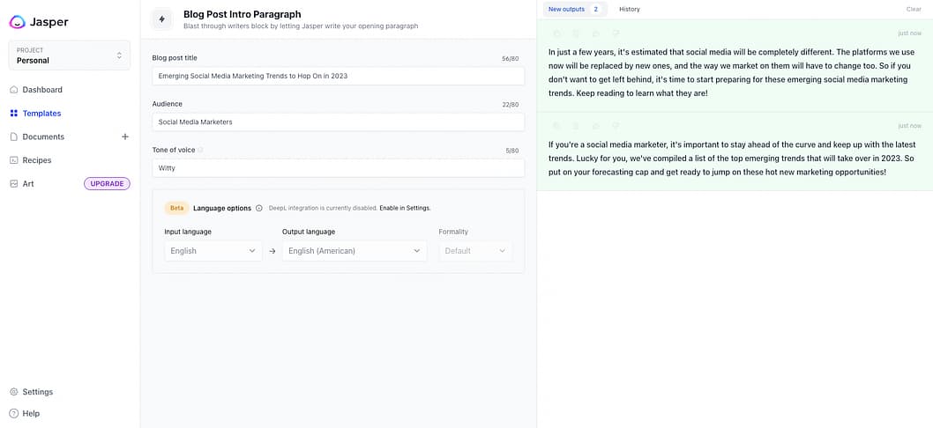Click the info icon beside Tone of voice
933x428 pixels.
click(x=200, y=151)
